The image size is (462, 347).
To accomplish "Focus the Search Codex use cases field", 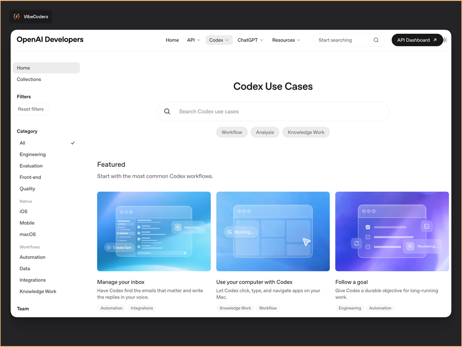I will pos(273,111).
